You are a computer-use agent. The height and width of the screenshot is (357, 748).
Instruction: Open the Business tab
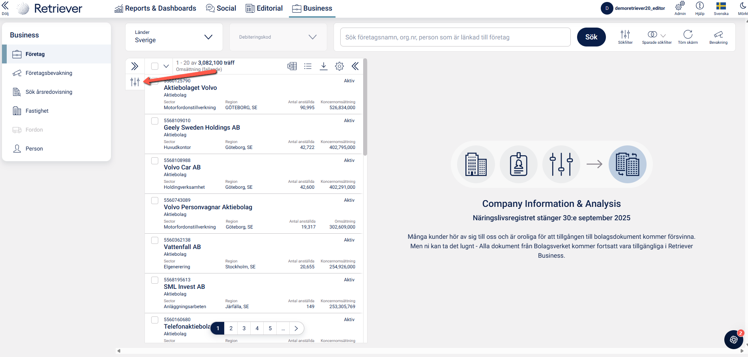click(312, 8)
